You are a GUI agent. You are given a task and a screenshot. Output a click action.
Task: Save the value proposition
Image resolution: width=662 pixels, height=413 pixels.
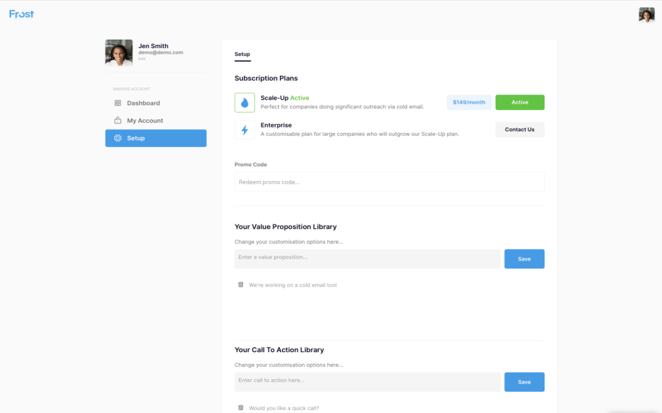pyautogui.click(x=524, y=259)
